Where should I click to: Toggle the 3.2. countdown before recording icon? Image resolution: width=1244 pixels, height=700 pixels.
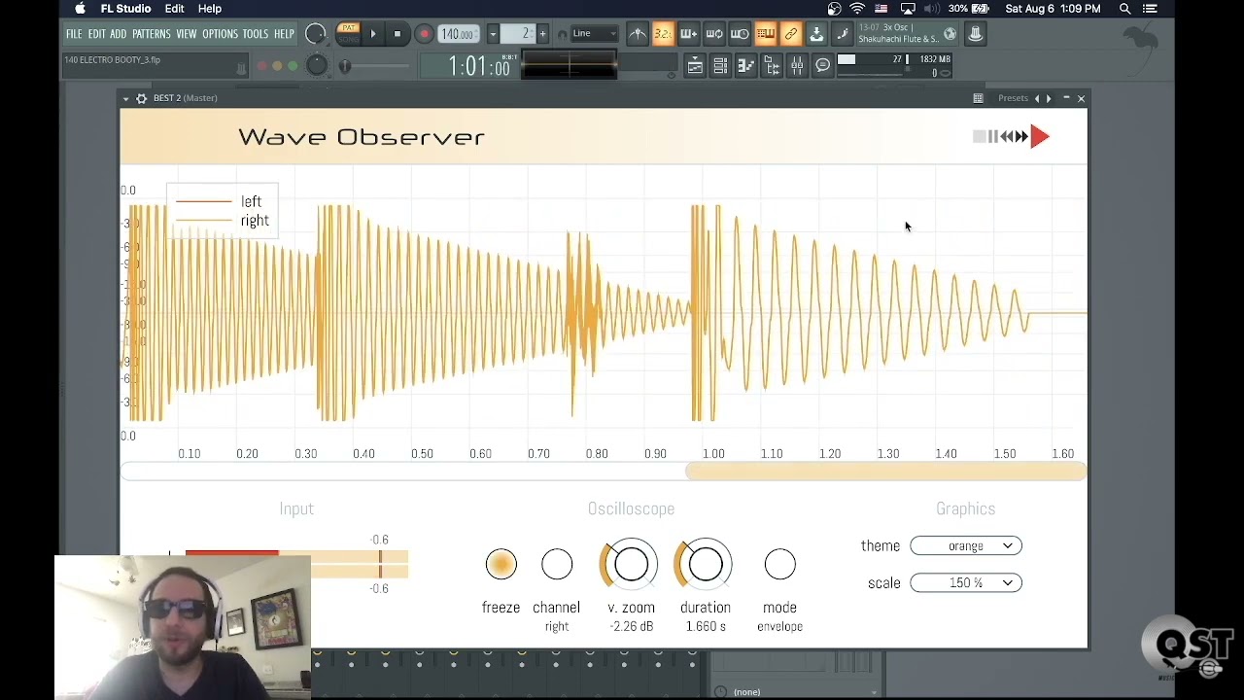663,34
